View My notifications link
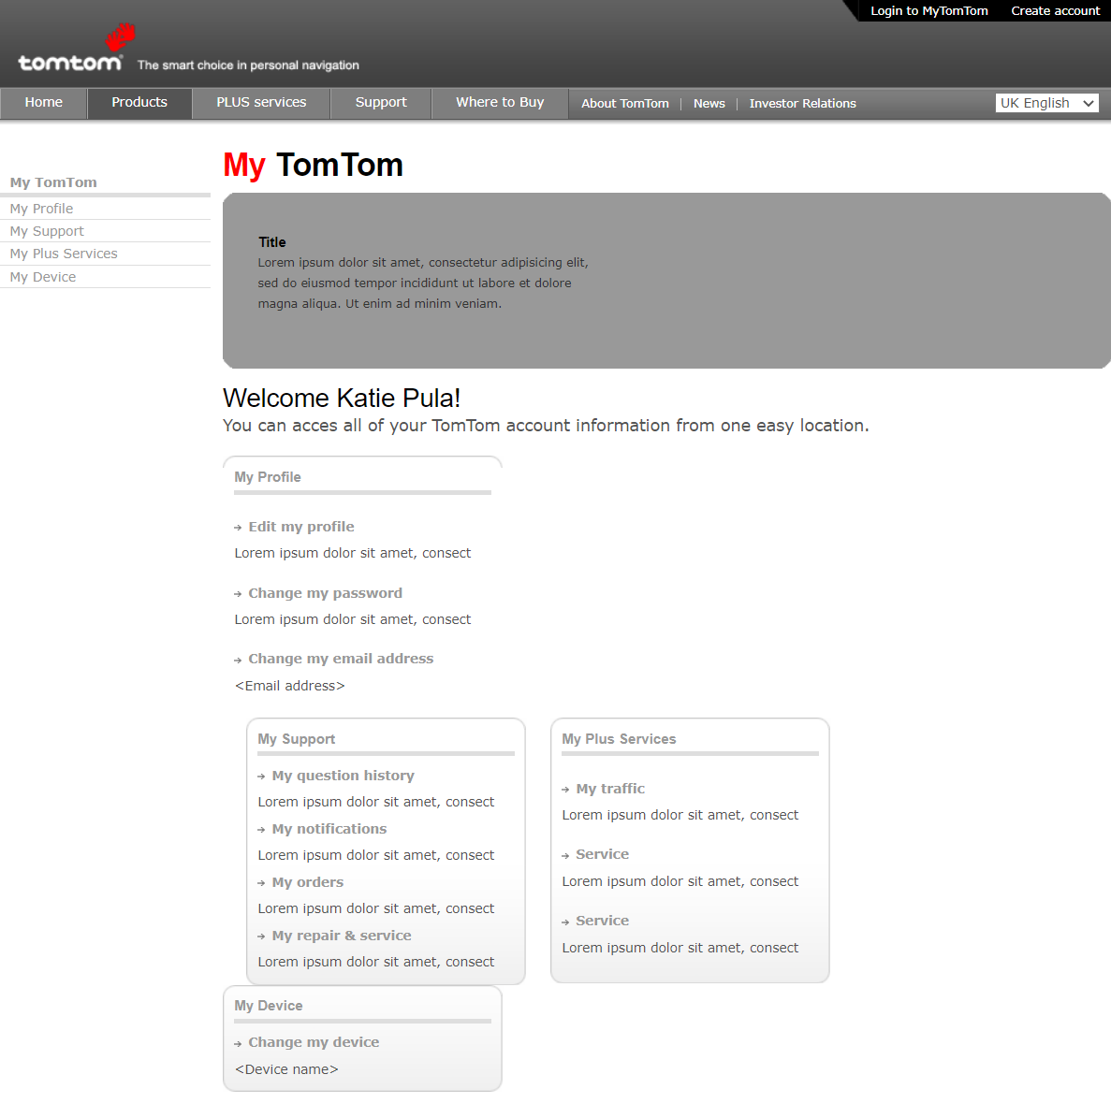1111x1118 pixels. coord(329,829)
